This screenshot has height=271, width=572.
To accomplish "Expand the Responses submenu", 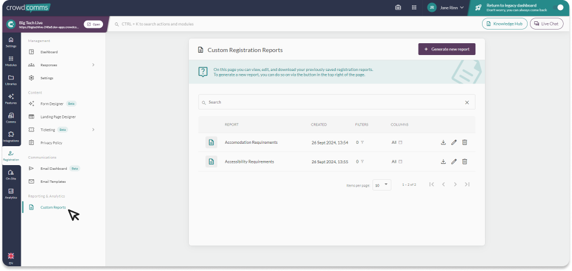I will pyautogui.click(x=94, y=65).
